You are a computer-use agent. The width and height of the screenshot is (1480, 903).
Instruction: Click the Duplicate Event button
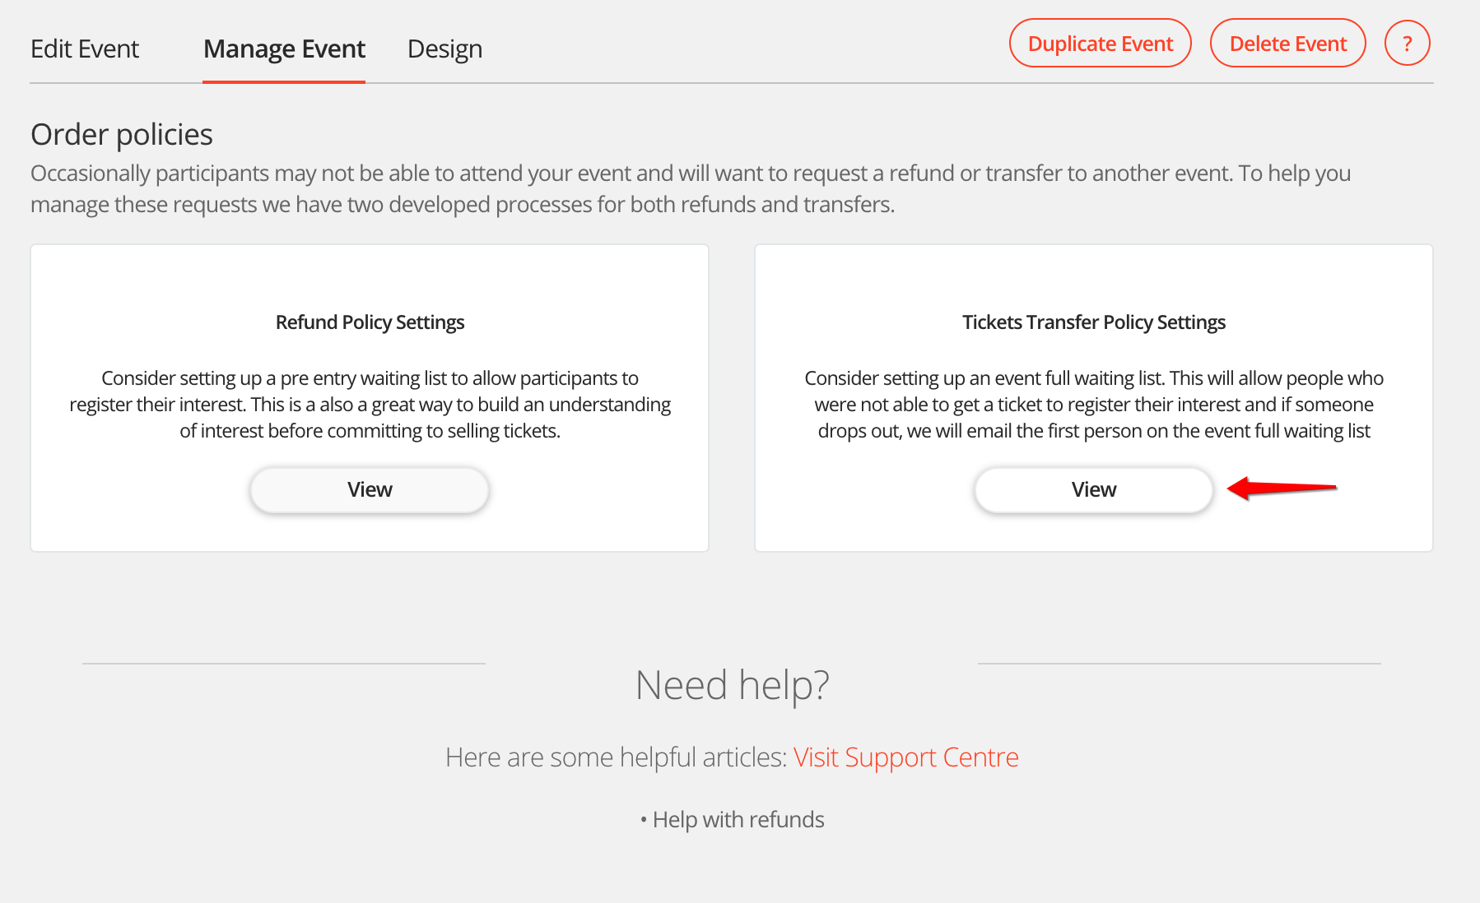(1100, 44)
